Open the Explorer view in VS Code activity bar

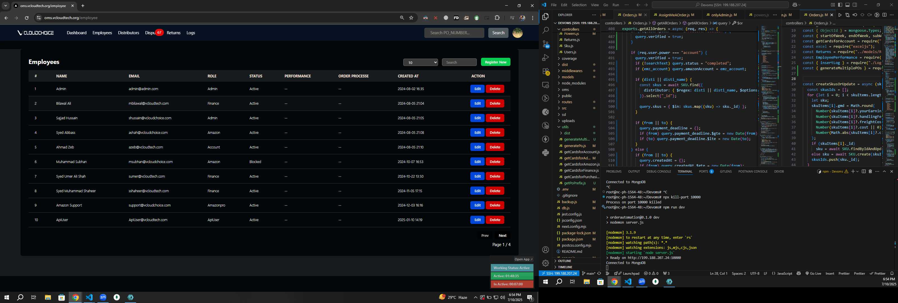pyautogui.click(x=546, y=17)
